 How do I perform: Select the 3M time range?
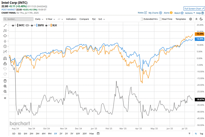pyautogui.click(x=38, y=134)
